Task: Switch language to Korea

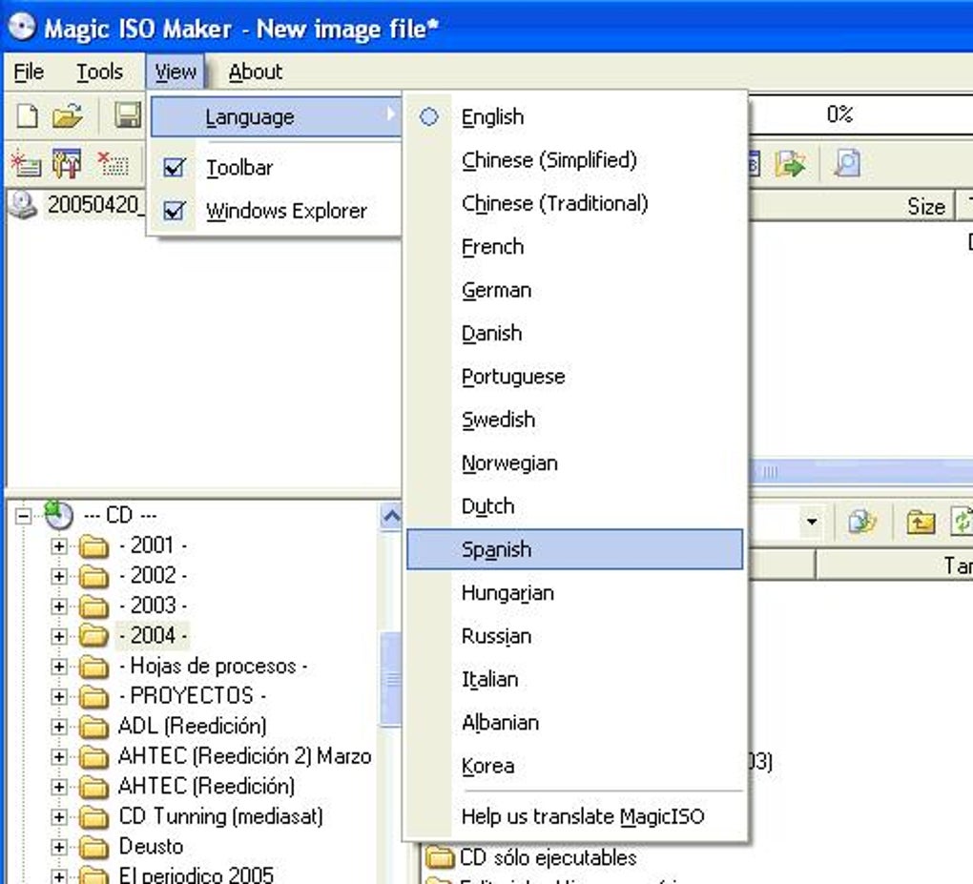Action: (x=574, y=766)
